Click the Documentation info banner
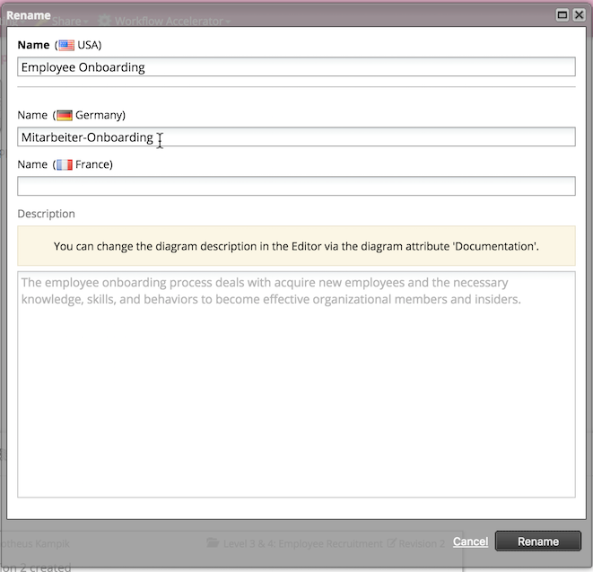This screenshot has width=593, height=572. point(296,246)
